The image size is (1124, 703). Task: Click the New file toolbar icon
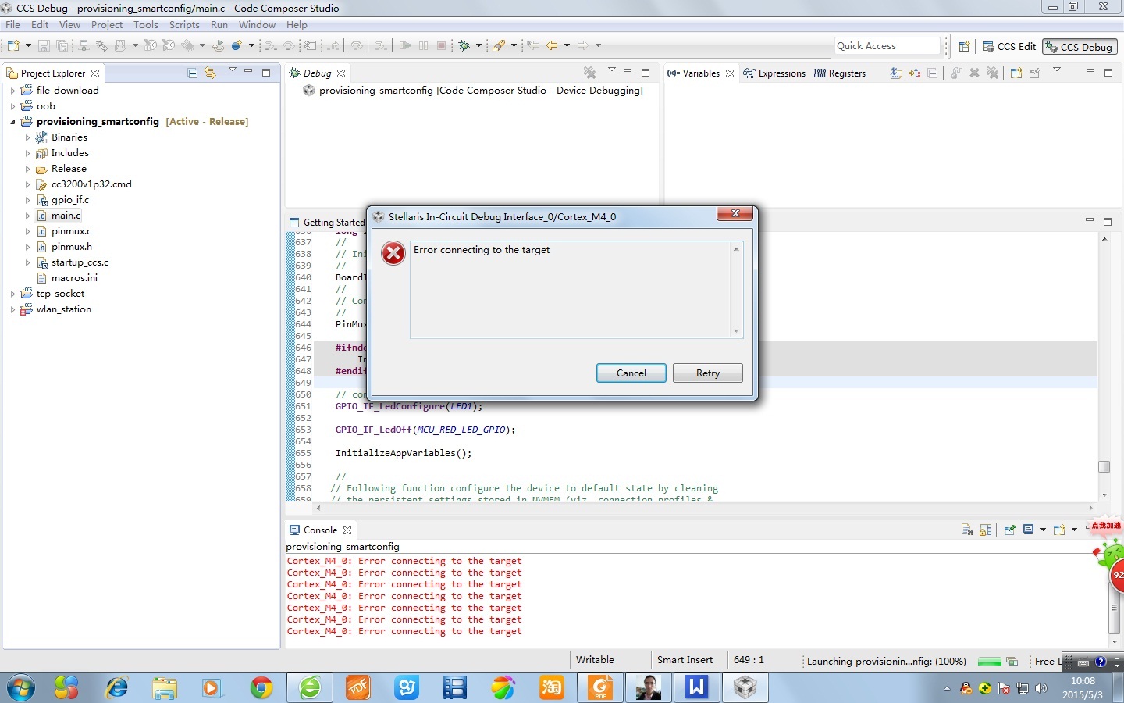click(12, 45)
